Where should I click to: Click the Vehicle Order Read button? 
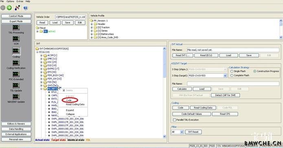[x=42, y=22]
